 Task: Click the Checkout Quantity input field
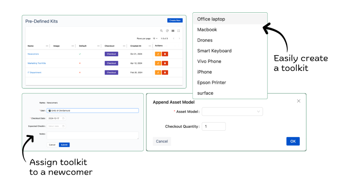coord(214,127)
